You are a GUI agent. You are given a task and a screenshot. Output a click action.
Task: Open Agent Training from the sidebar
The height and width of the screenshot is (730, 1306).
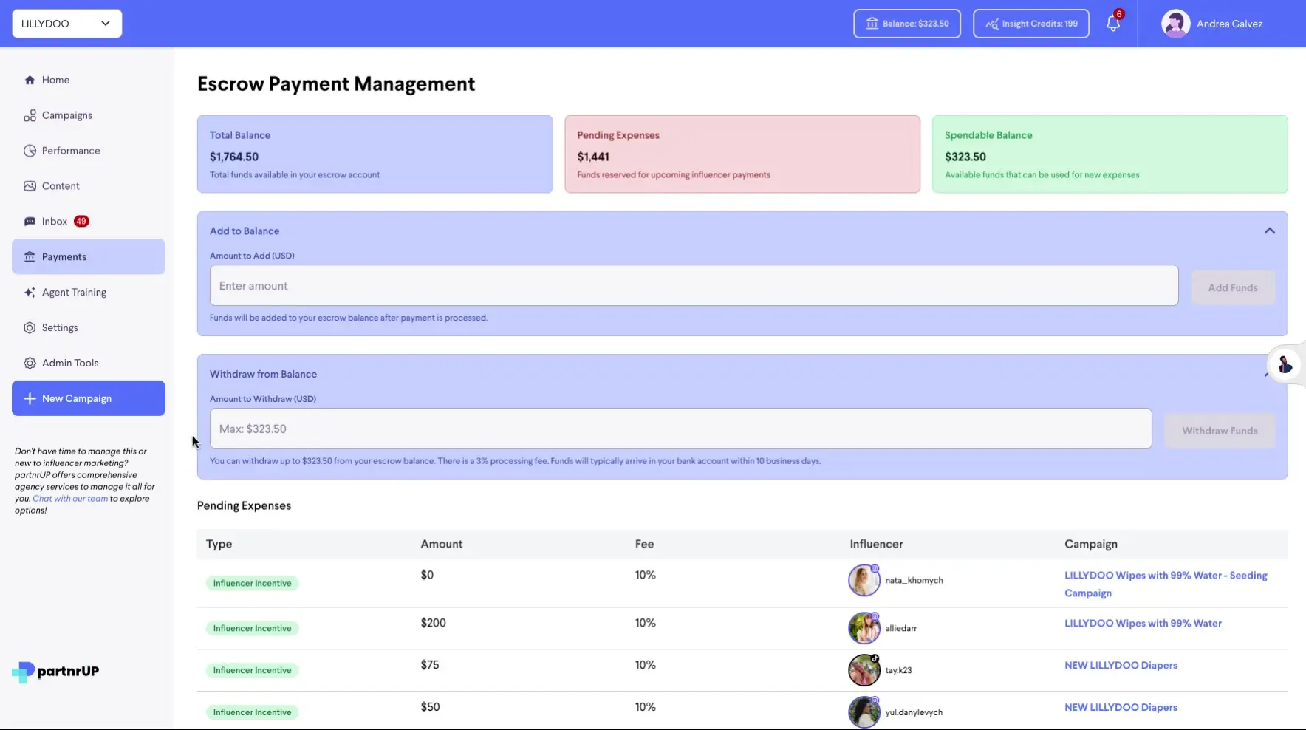tap(73, 292)
